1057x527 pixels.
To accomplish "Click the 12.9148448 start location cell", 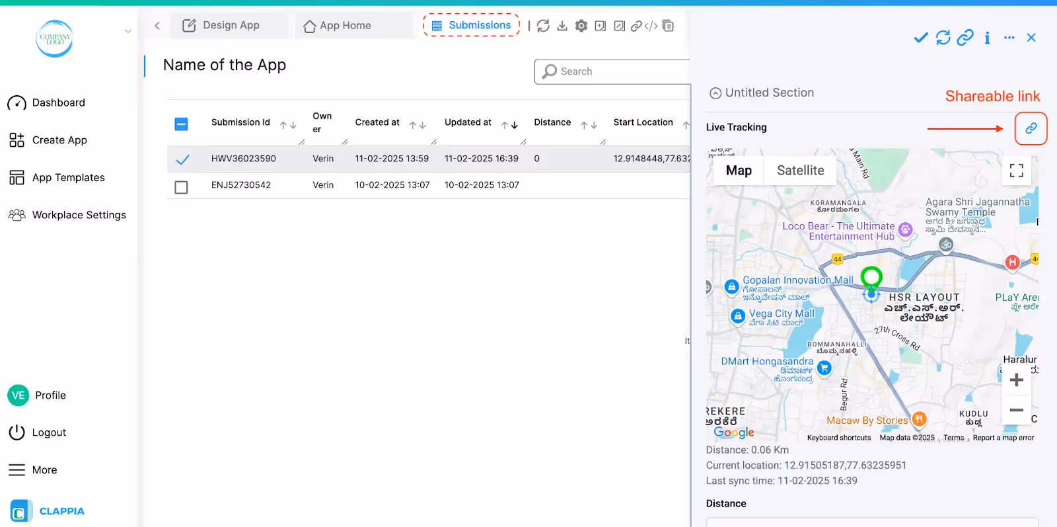I will [652, 159].
